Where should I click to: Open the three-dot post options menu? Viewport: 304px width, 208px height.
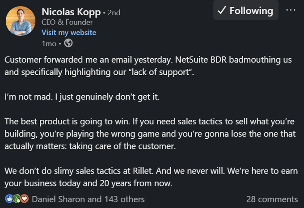click(x=291, y=10)
